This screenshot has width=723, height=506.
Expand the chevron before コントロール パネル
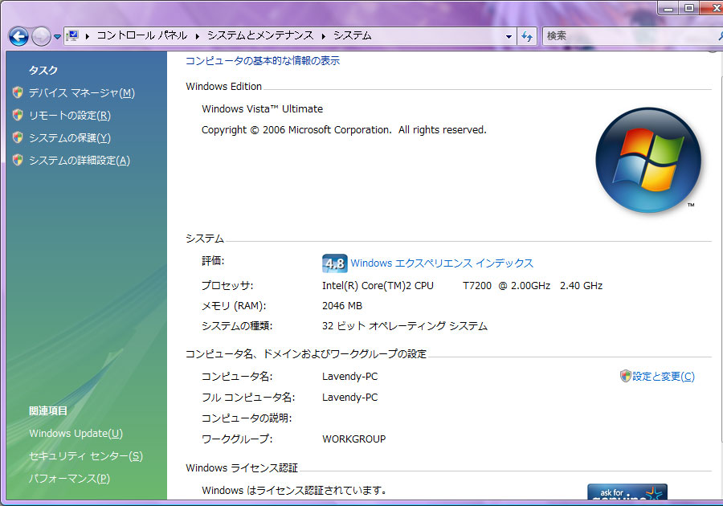tap(87, 36)
